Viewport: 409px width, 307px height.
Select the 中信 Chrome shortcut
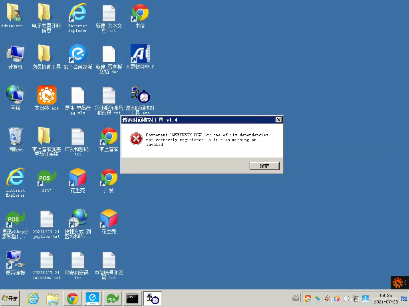tap(140, 16)
